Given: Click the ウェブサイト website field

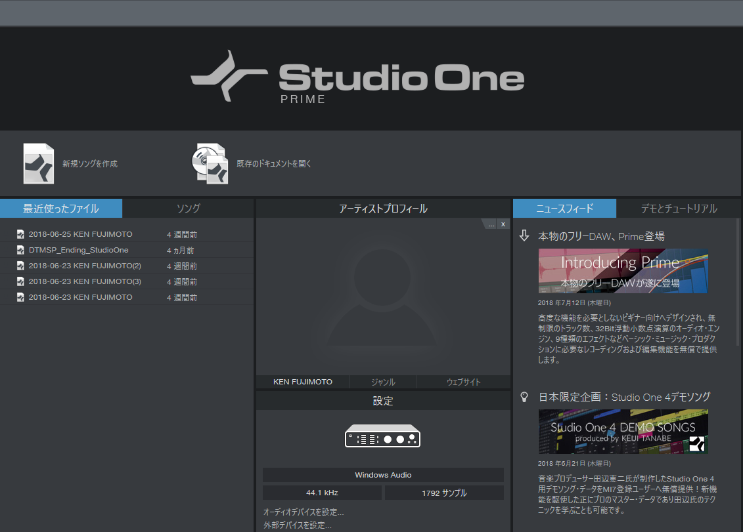Looking at the screenshot, I should [463, 382].
